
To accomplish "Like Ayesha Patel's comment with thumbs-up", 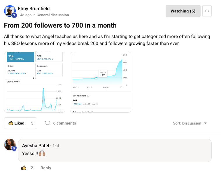I will tap(24, 168).
